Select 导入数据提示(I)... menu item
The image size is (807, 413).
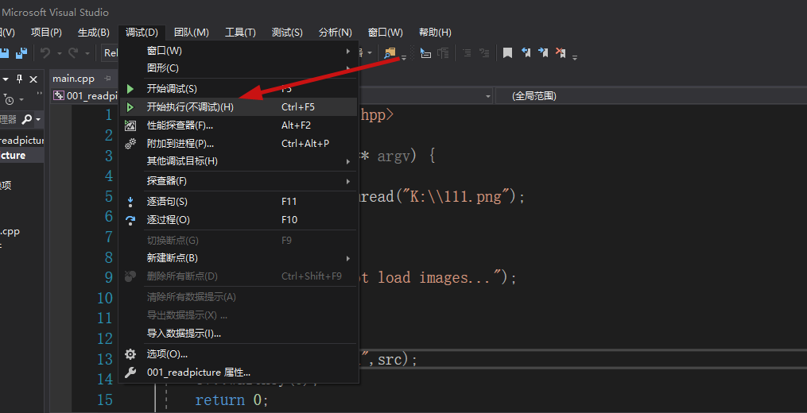[239, 334]
